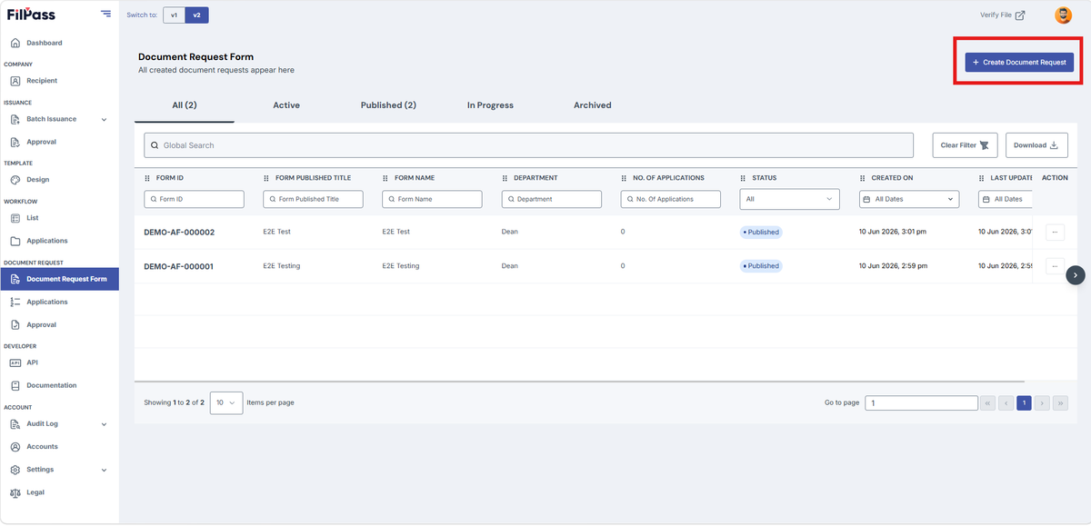1091x526 pixels.
Task: Go to the previous page
Action: tap(1006, 402)
